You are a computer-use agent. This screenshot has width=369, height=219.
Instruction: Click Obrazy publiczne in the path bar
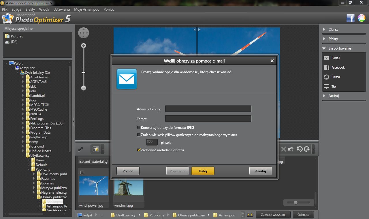189,215
